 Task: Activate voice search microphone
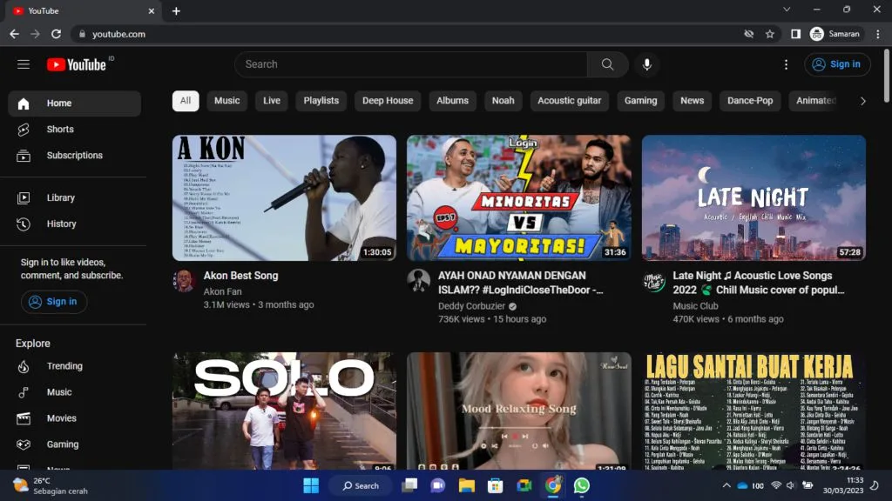coord(647,64)
